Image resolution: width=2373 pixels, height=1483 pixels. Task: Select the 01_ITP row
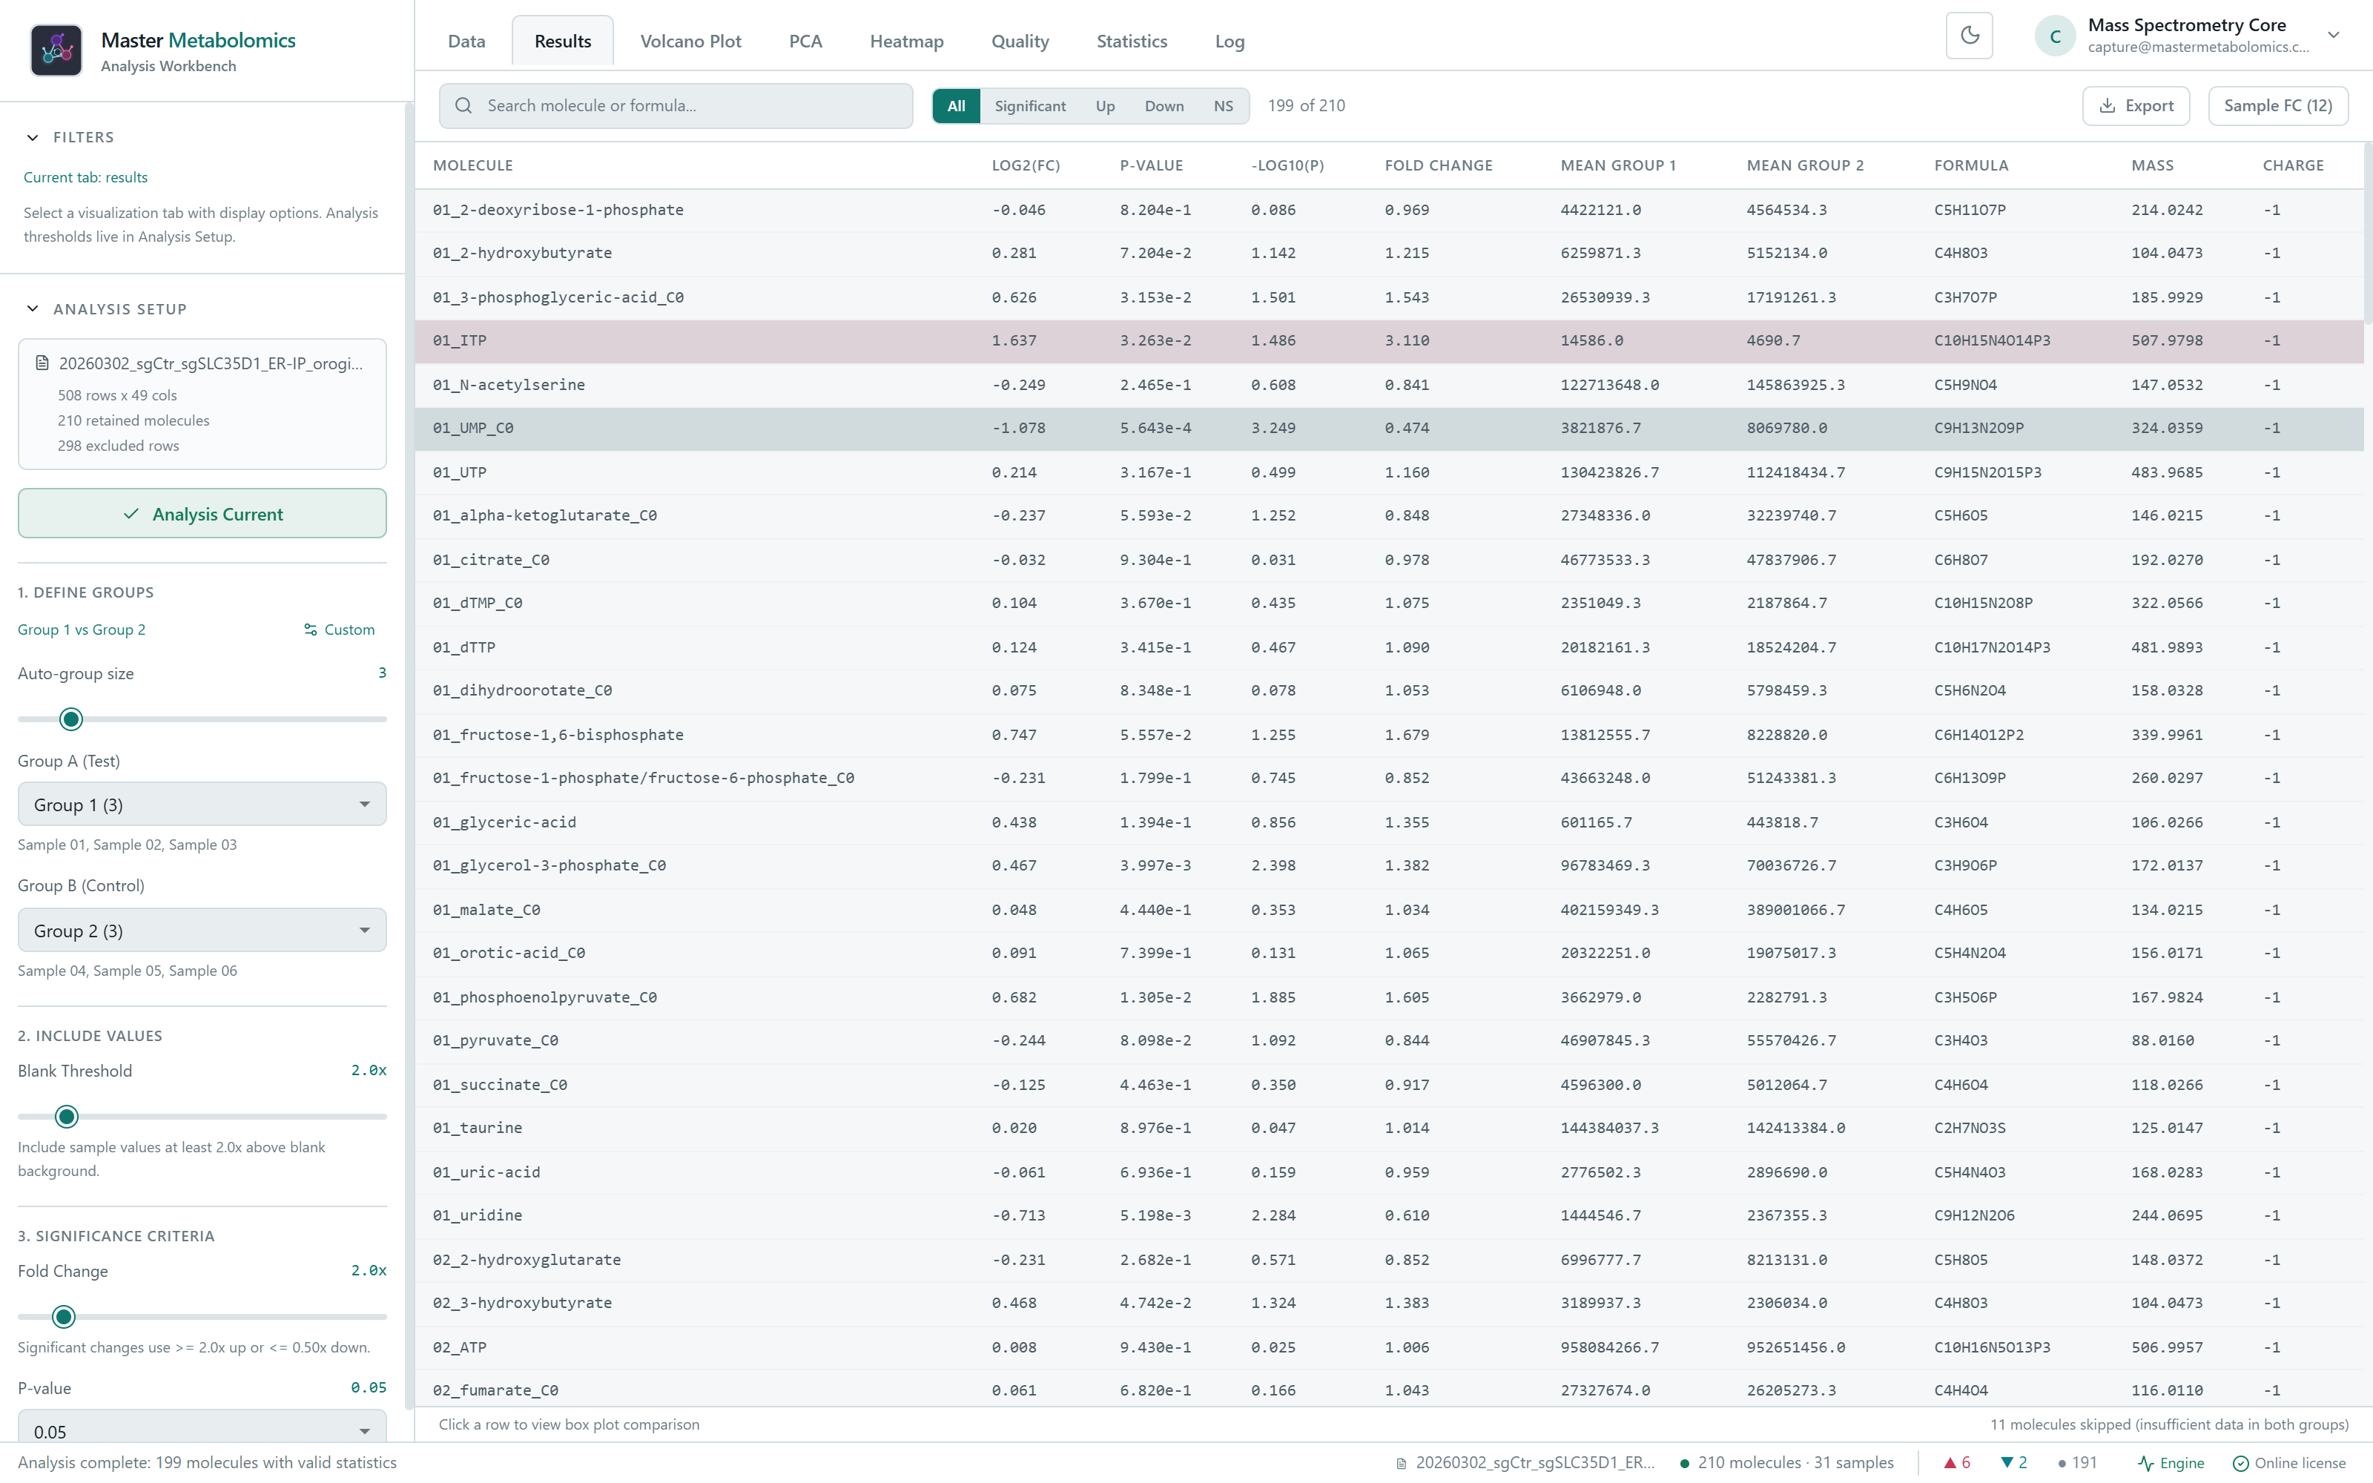coord(1388,341)
